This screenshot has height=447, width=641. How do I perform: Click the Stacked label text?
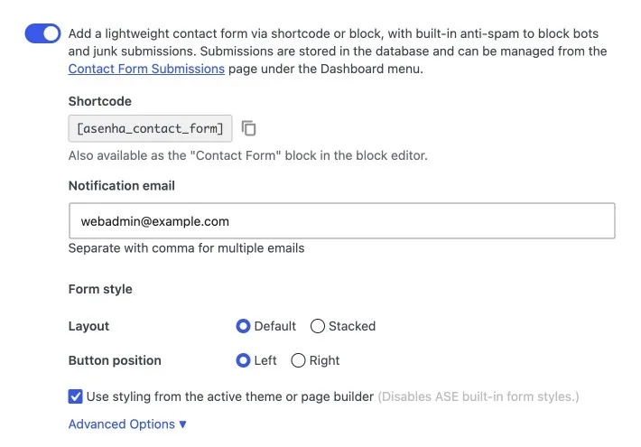coord(352,326)
